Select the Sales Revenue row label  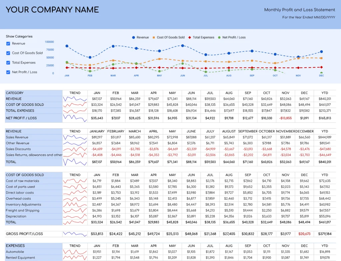[17, 137]
